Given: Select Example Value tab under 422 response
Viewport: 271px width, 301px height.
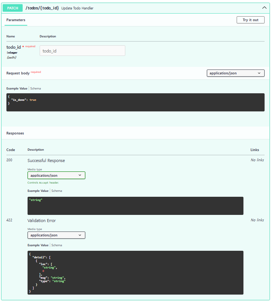Looking at the screenshot, I should point(38,245).
